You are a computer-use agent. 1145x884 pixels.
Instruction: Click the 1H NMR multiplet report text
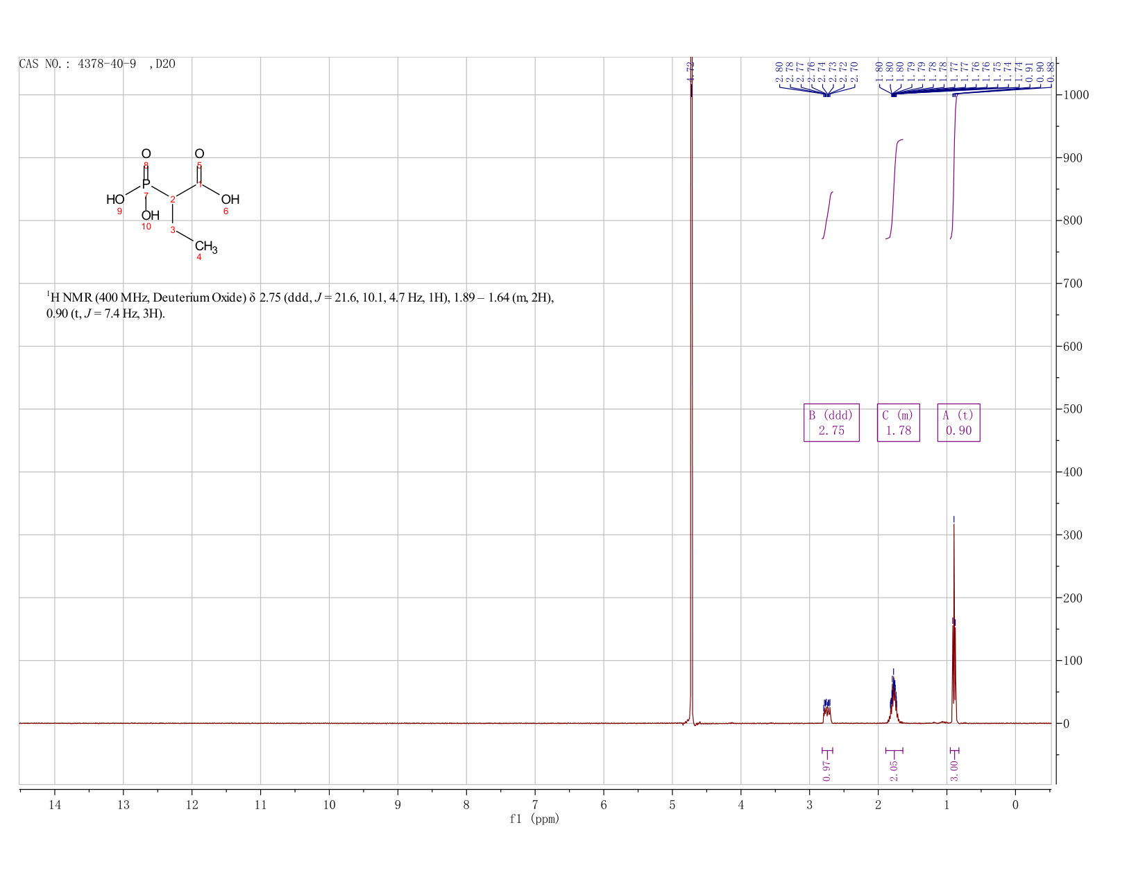click(x=300, y=306)
